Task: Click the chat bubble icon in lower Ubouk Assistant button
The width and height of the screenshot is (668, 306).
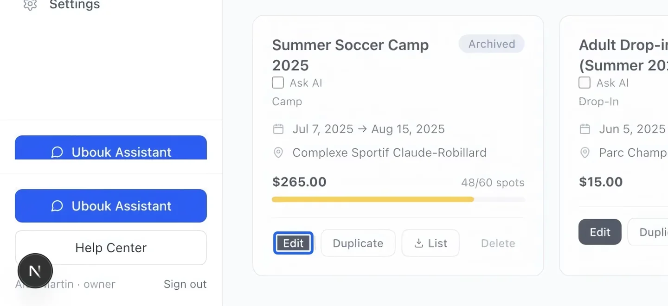Action: [x=57, y=206]
